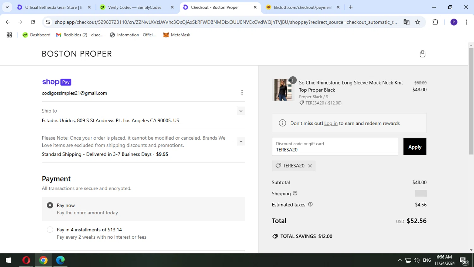474x267 pixels.
Task: Go back to previous page
Action: pos(8,22)
